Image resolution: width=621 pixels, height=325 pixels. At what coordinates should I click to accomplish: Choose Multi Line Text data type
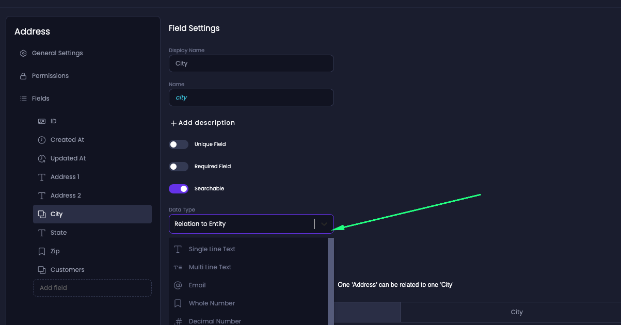point(248,267)
